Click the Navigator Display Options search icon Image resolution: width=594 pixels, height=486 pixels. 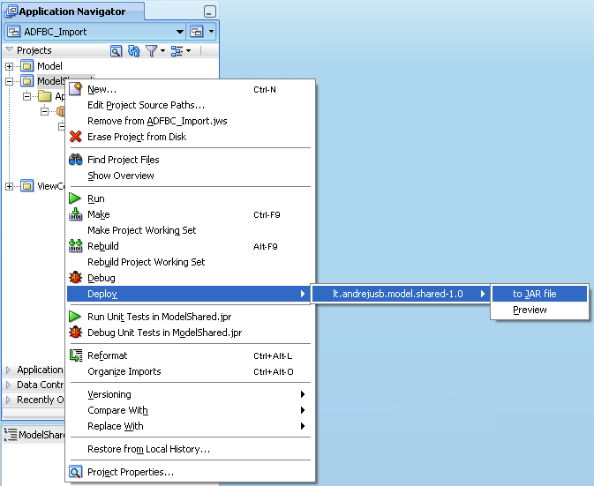116,51
